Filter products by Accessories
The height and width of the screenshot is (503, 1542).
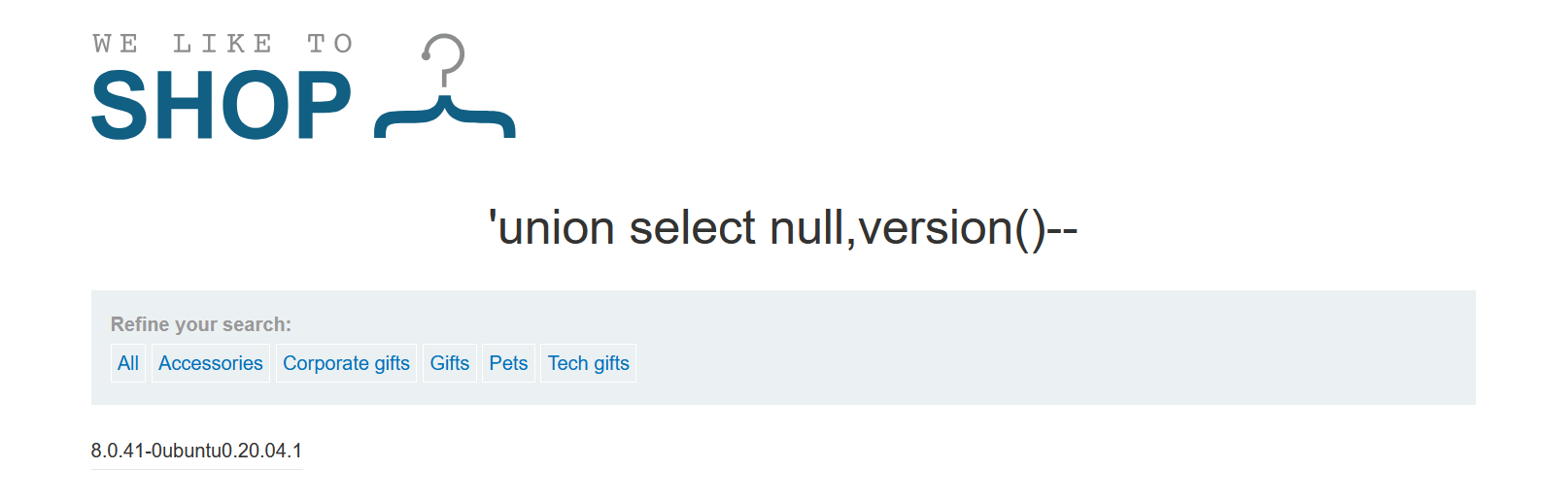211,363
